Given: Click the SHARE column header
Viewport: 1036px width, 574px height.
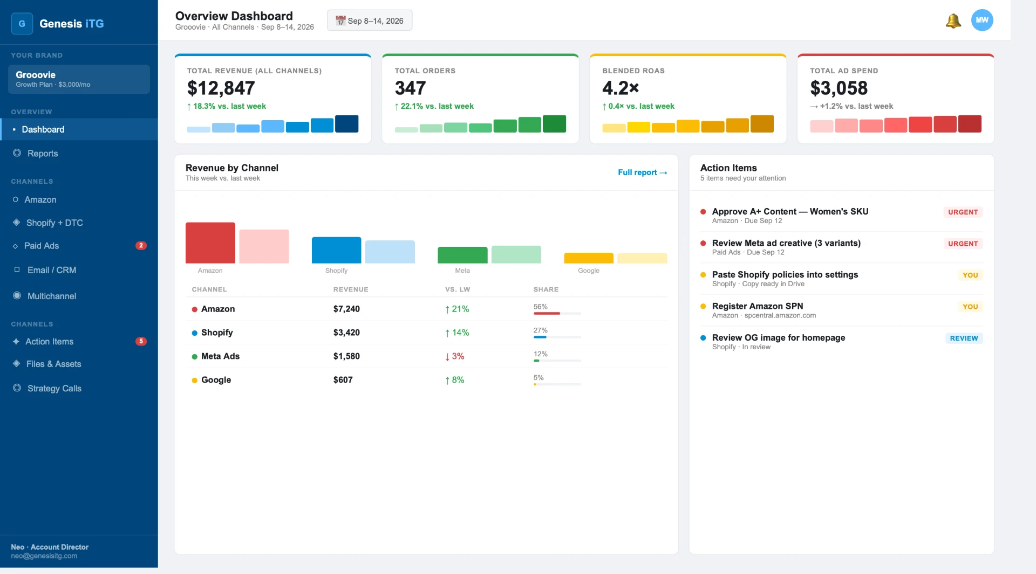Looking at the screenshot, I should pos(546,289).
